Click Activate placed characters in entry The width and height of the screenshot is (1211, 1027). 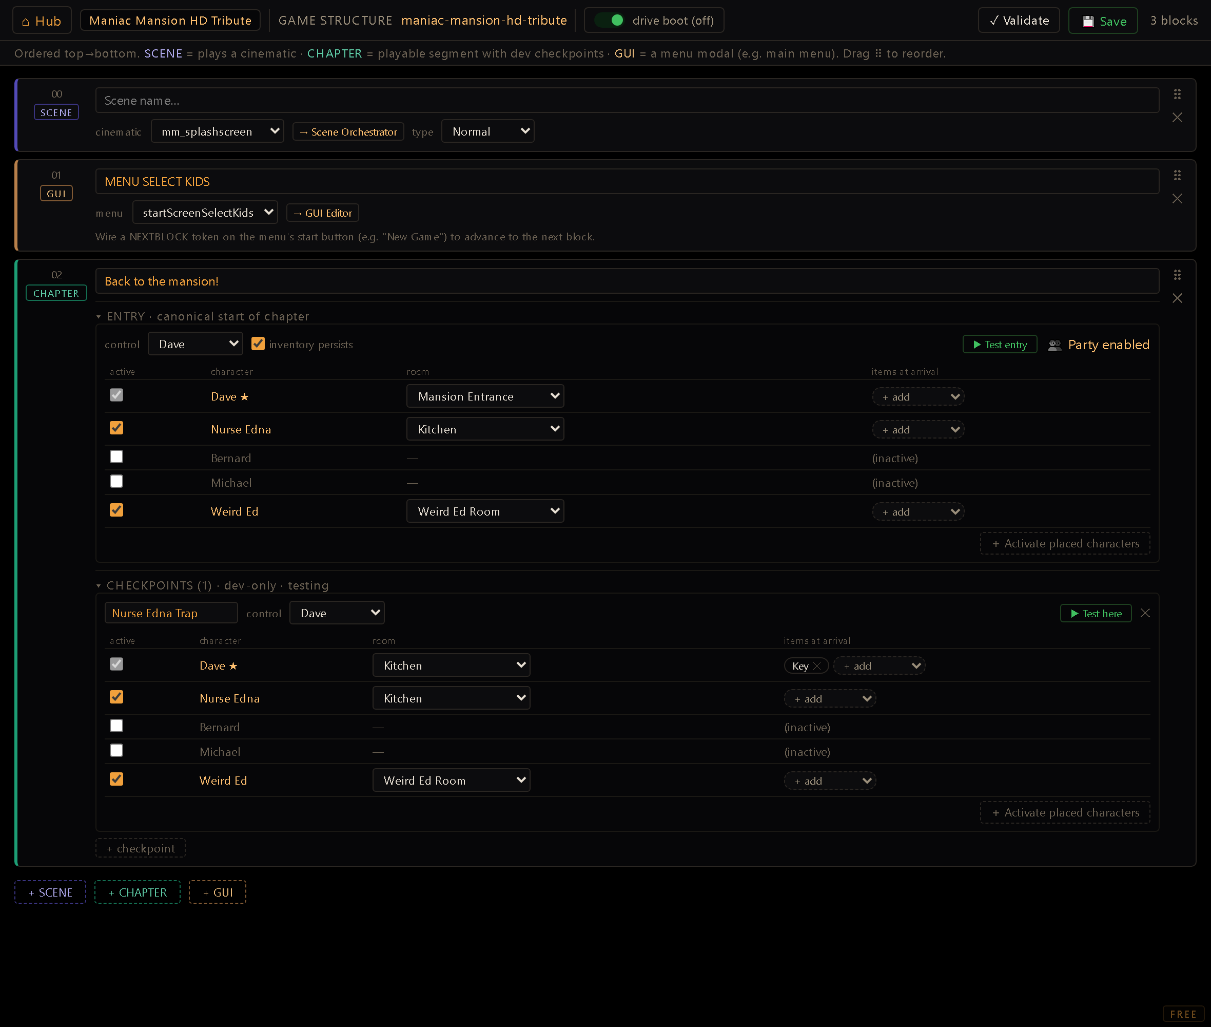pos(1065,544)
